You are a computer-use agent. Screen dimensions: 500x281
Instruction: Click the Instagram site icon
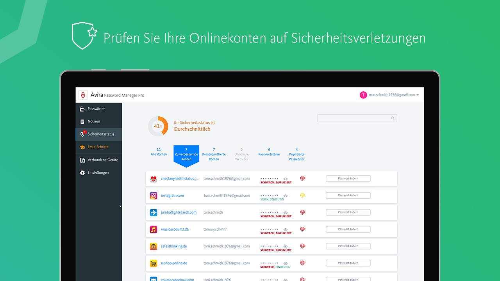tap(154, 196)
